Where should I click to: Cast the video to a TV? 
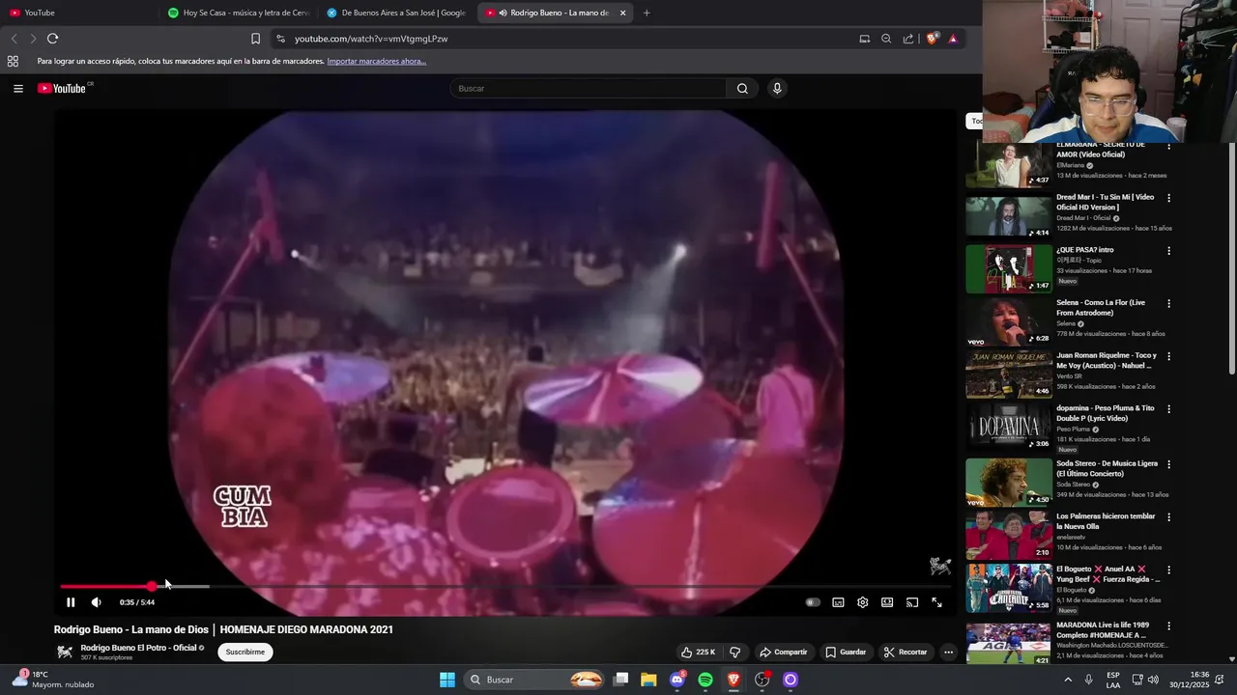(x=911, y=602)
